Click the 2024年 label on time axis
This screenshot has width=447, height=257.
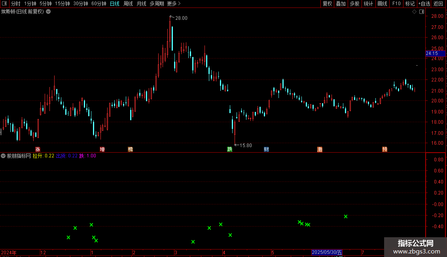click(x=9, y=252)
